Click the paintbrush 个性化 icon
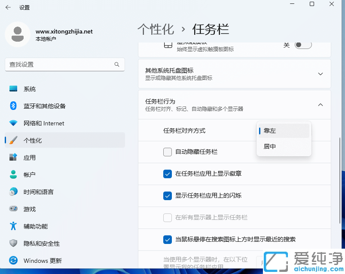 (13, 140)
